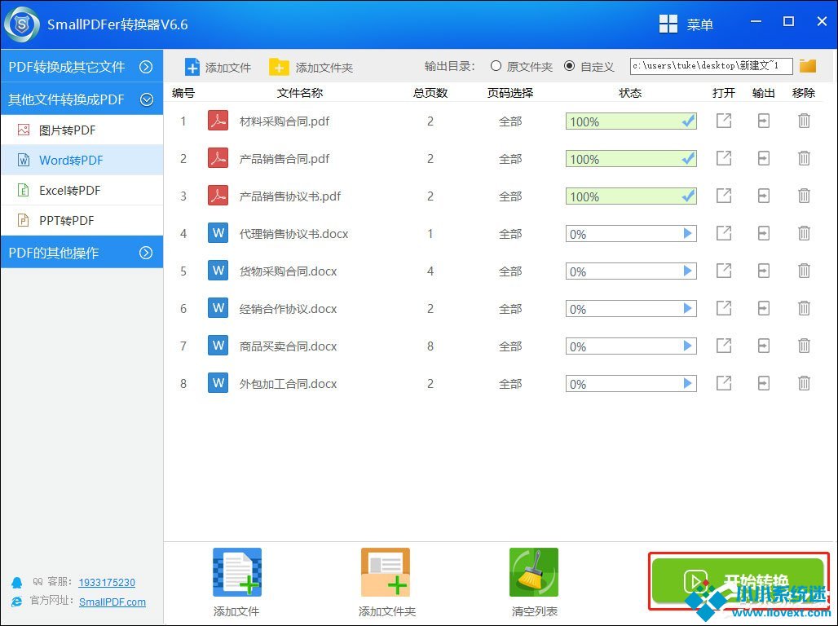This screenshot has height=626, width=838.
Task: Click the bottom 添加文件 document icon
Action: (236, 572)
